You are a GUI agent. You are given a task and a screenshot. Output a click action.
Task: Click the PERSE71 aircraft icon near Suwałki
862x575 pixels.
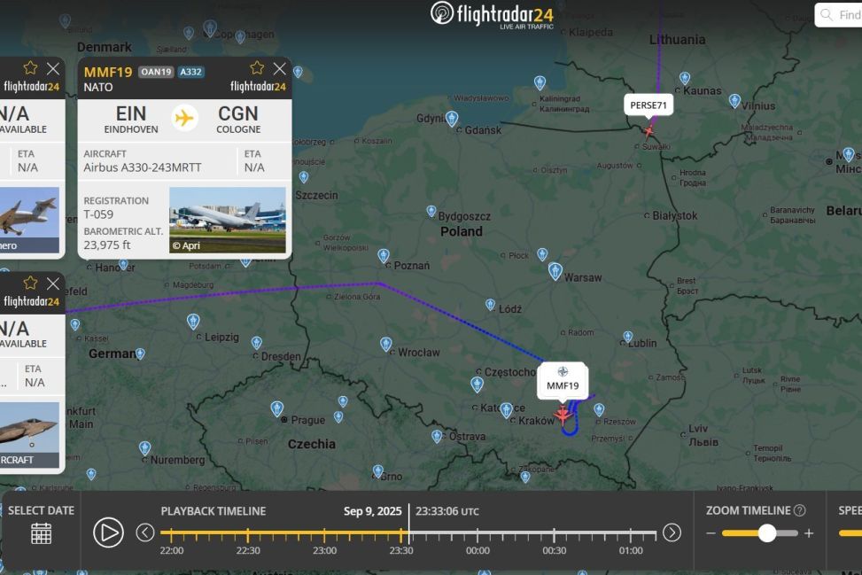pos(648,131)
